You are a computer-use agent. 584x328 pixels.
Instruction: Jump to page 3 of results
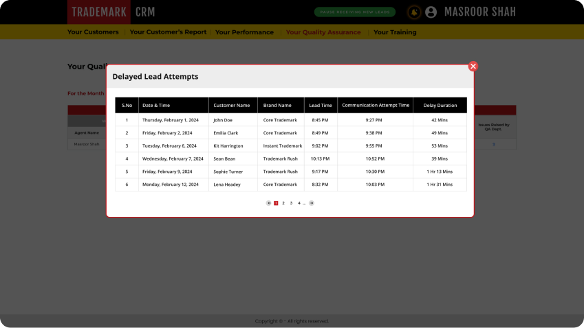pos(291,203)
